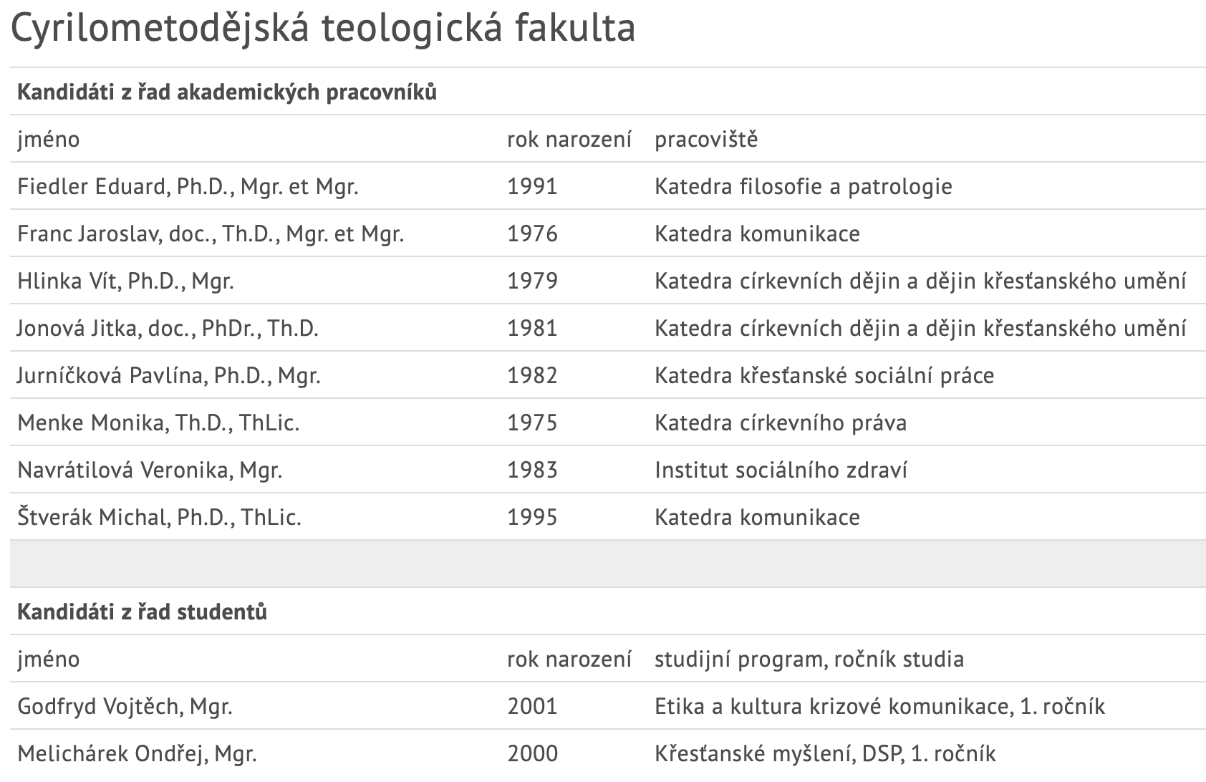Click the Cyrilometodějská teologická fakulta heading

[323, 29]
